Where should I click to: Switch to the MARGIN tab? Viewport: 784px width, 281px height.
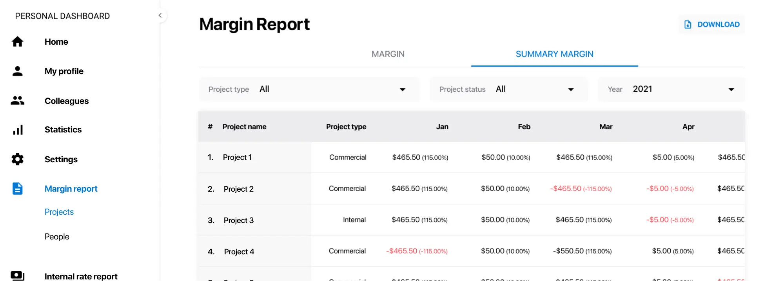tap(388, 54)
